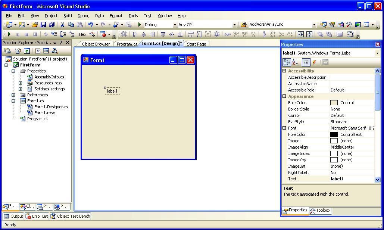The height and width of the screenshot is (230, 384).
Task: Expand the Resources.resx node
Action: coord(20,83)
